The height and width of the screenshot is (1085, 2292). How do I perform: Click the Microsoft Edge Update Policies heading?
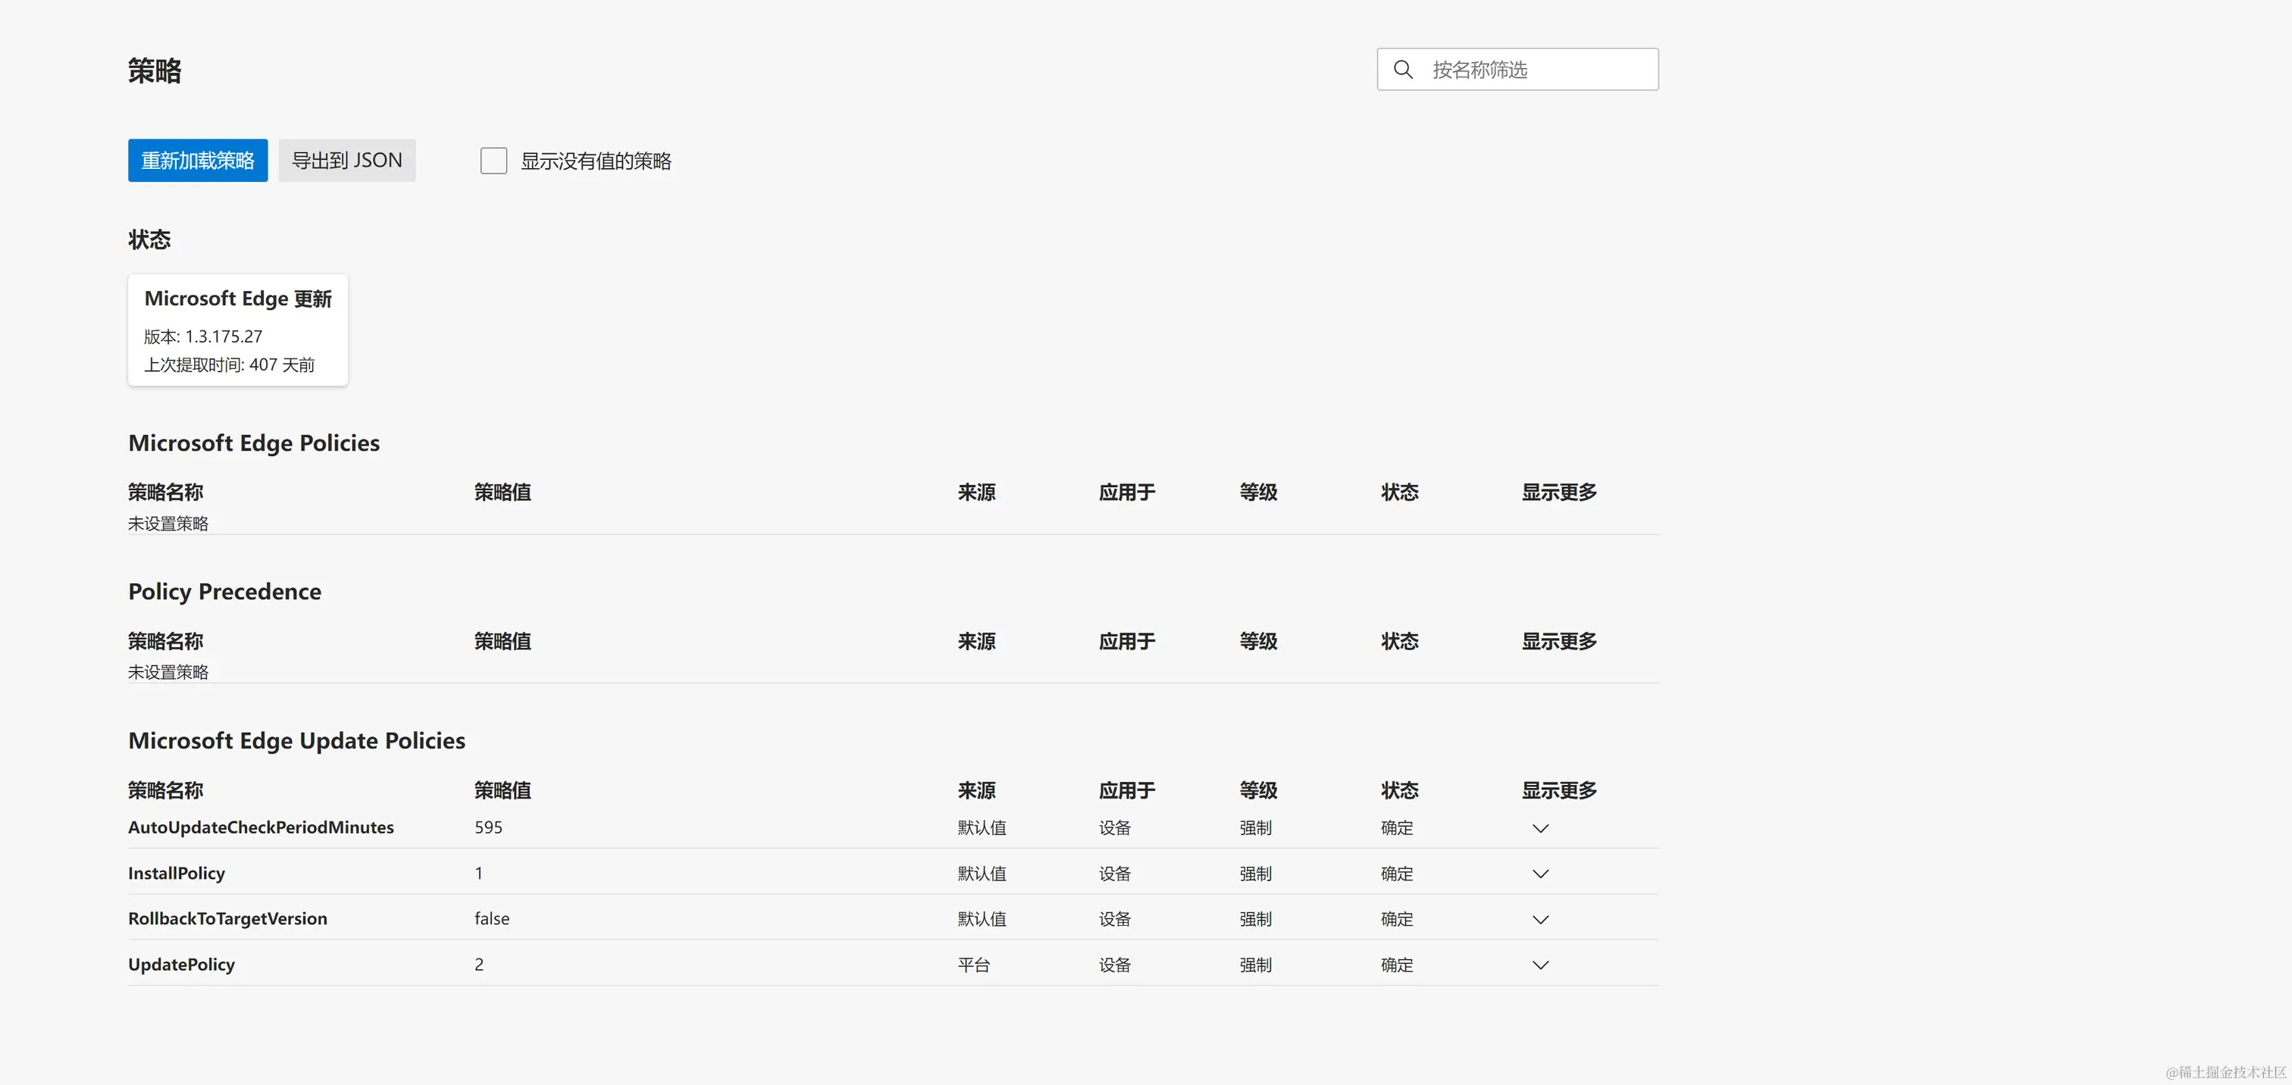(296, 741)
